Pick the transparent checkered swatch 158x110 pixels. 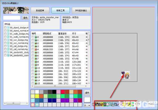(33, 92)
